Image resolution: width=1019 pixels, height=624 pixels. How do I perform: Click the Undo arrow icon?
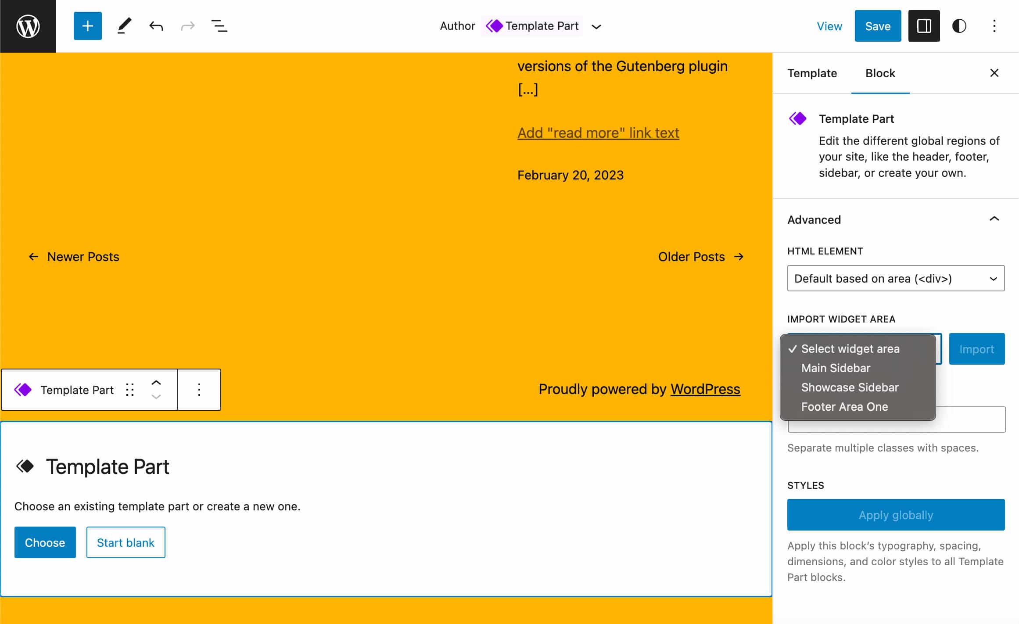155,25
